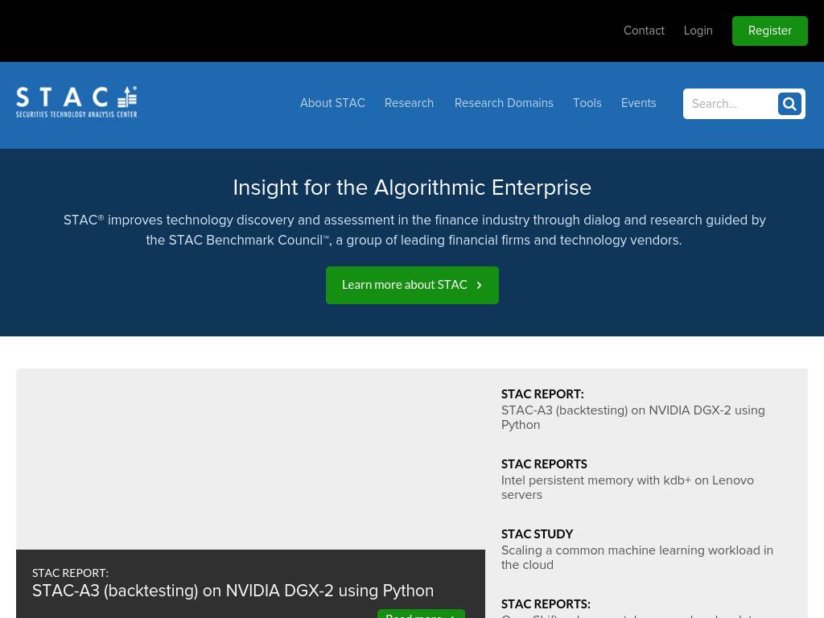Viewport: 824px width, 618px height.
Task: Open the Login link
Action: coord(698,31)
